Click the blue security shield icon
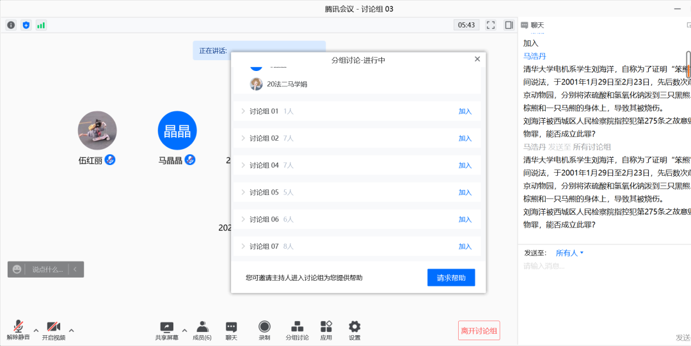Image resolution: width=691 pixels, height=346 pixels. tap(26, 25)
